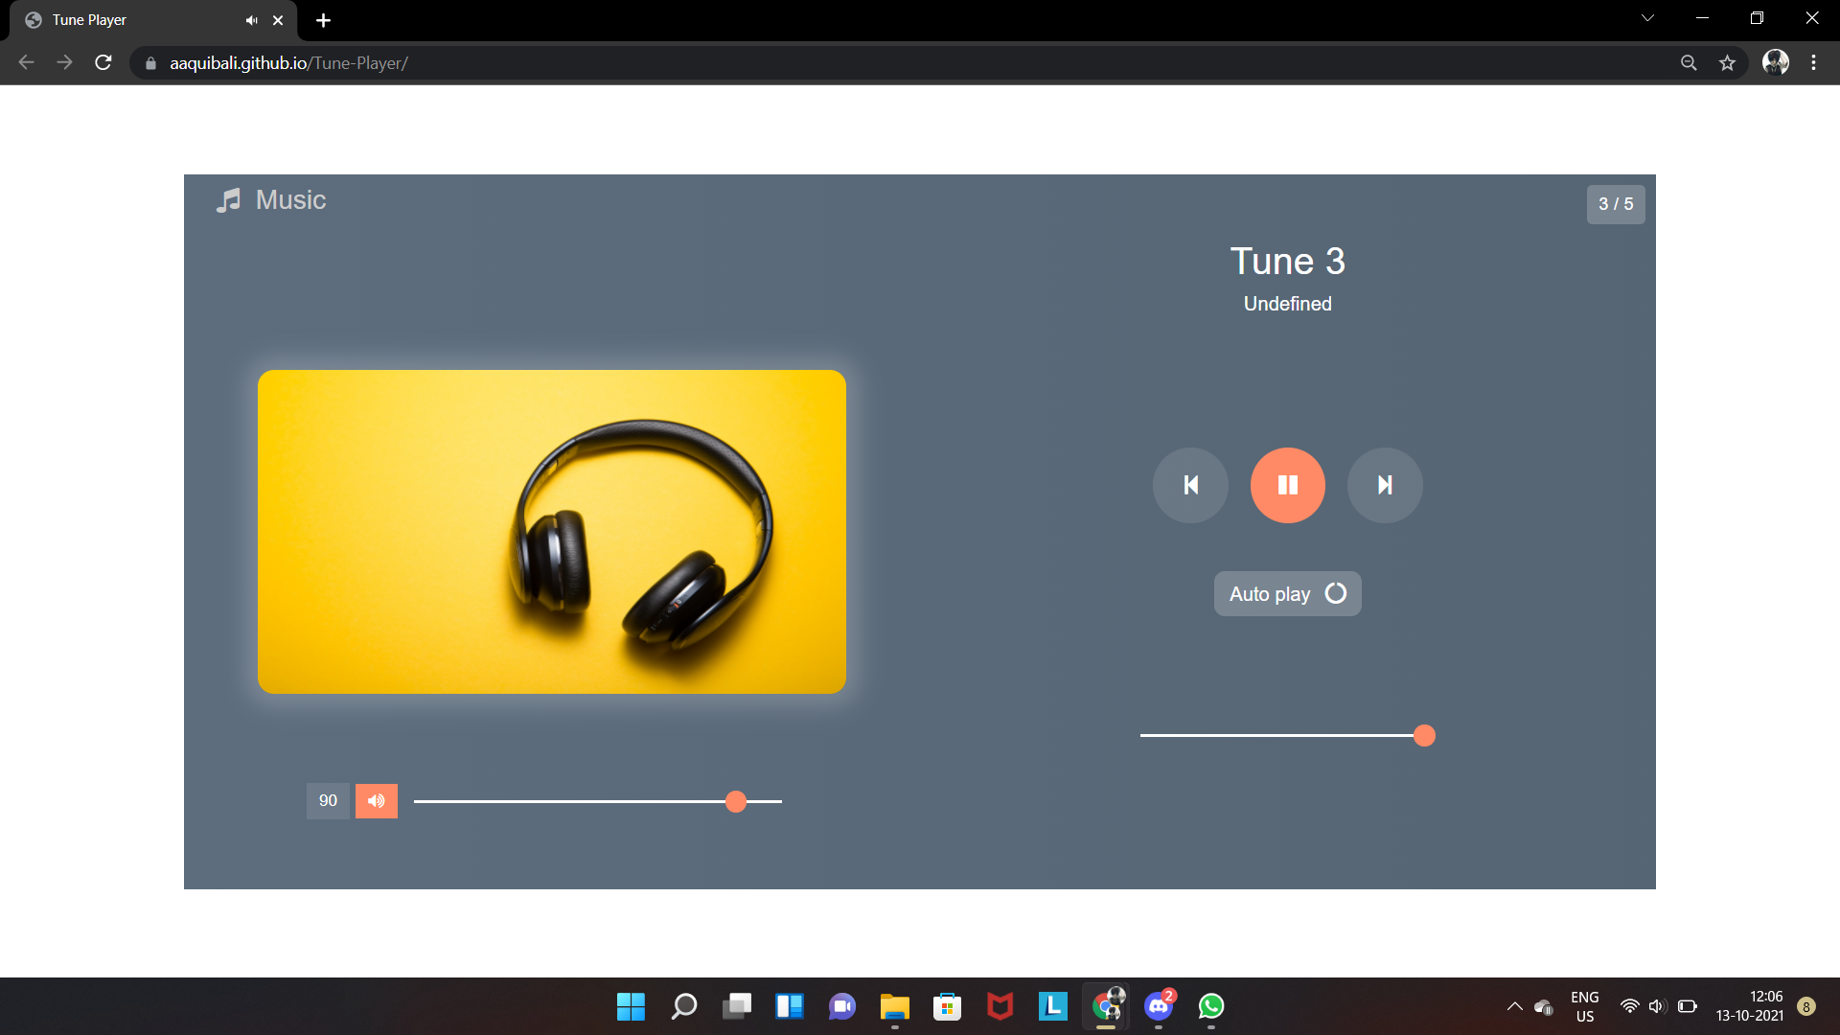Open a new browser tab
The height and width of the screenshot is (1035, 1840).
point(323,20)
